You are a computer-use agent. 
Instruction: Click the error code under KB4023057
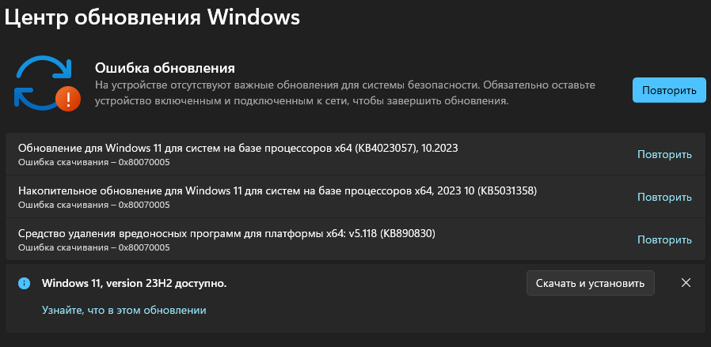[93, 162]
